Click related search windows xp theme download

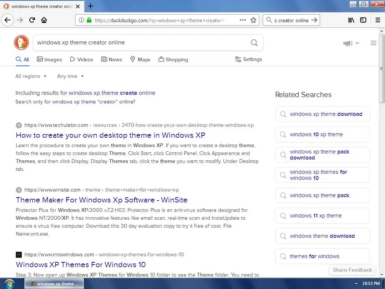pos(323,114)
